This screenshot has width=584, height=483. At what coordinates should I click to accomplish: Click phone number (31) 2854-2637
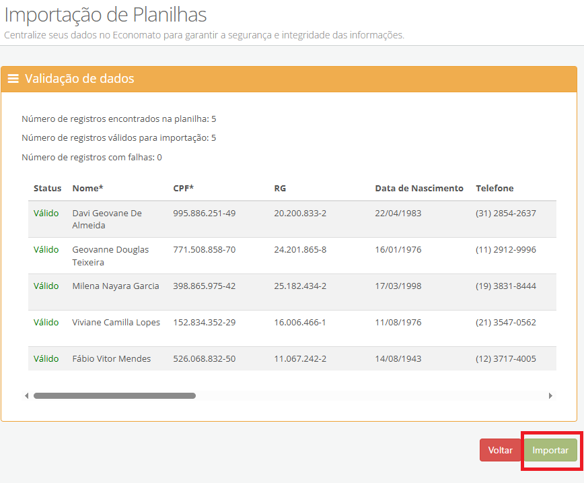click(506, 214)
